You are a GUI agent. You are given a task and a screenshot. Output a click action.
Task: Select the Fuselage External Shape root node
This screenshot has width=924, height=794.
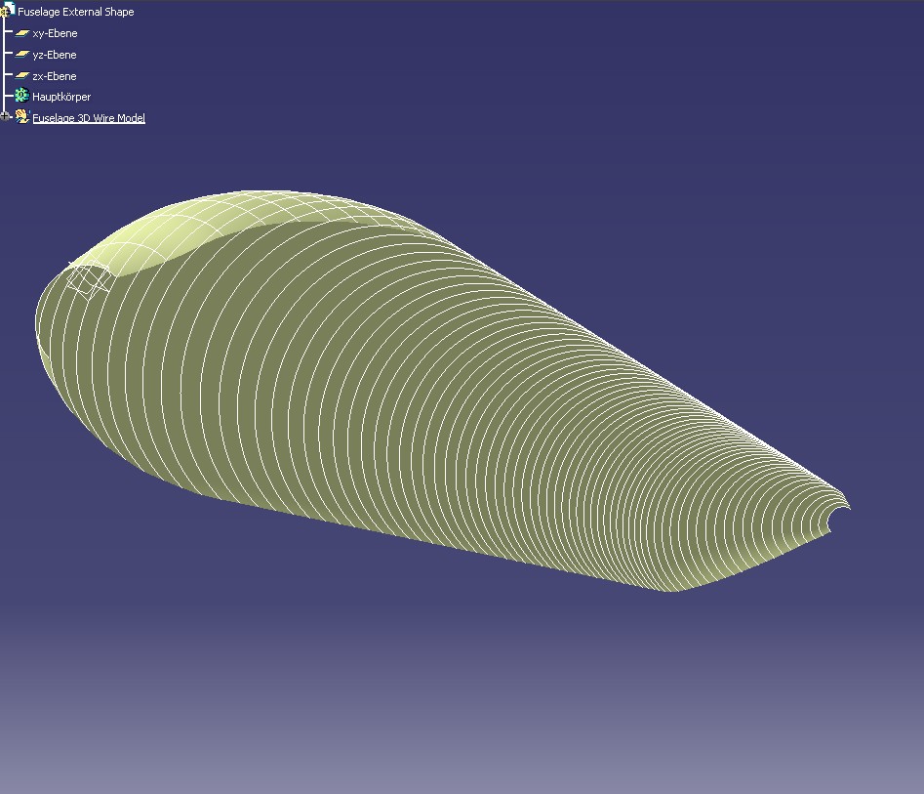(75, 12)
